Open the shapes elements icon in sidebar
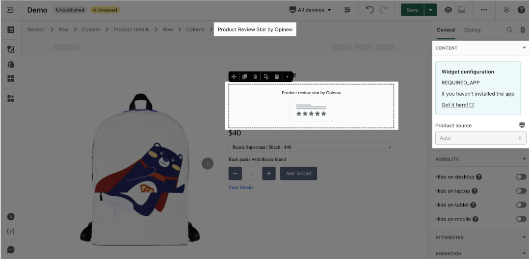Image resolution: width=529 pixels, height=259 pixels. (x=11, y=50)
